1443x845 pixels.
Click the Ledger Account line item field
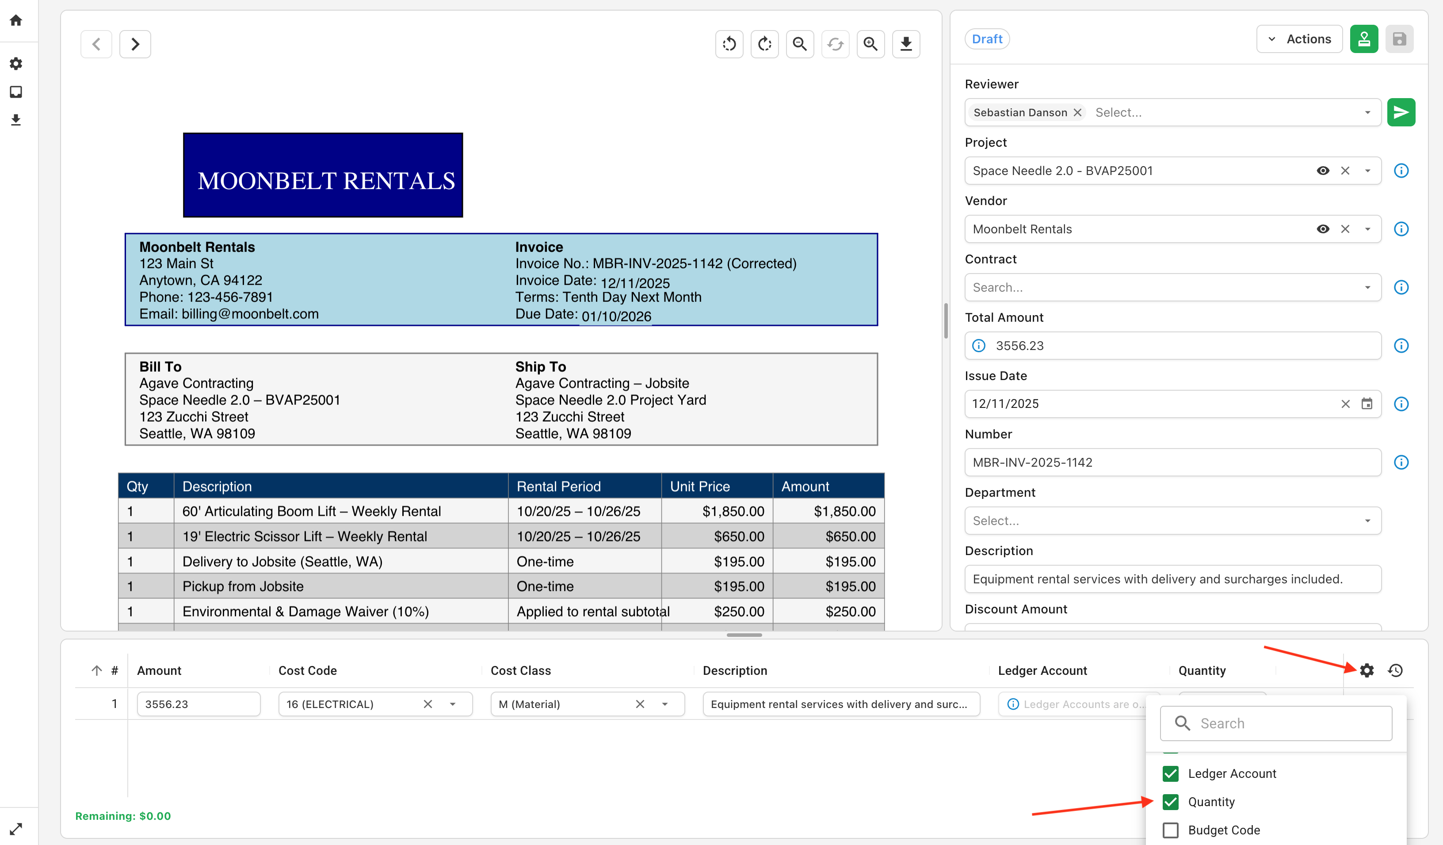pos(1079,704)
